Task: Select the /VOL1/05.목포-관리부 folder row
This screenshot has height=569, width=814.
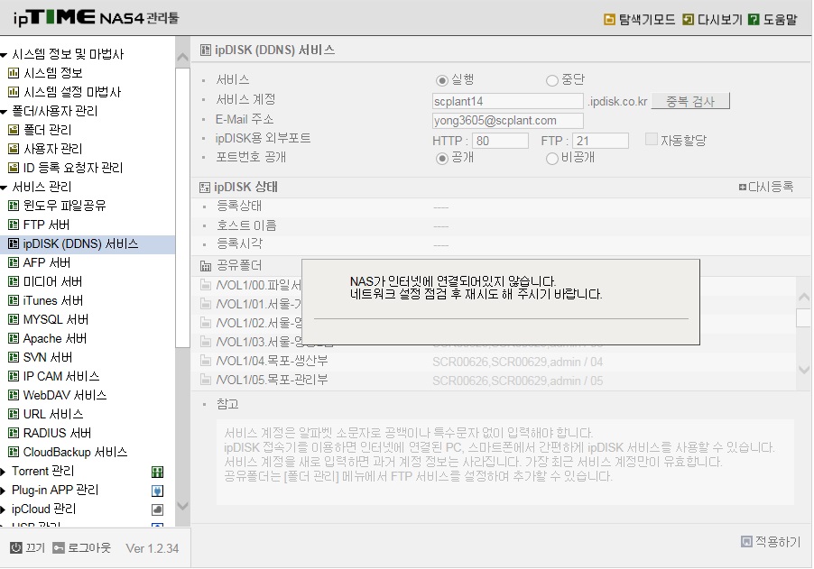Action: coord(494,381)
